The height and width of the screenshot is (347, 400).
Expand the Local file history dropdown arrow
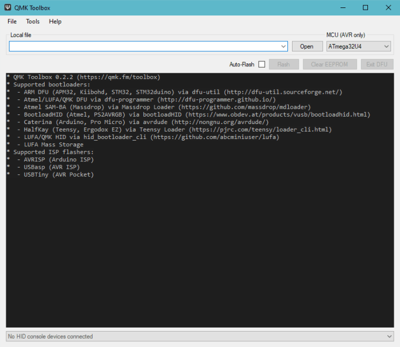[x=284, y=46]
